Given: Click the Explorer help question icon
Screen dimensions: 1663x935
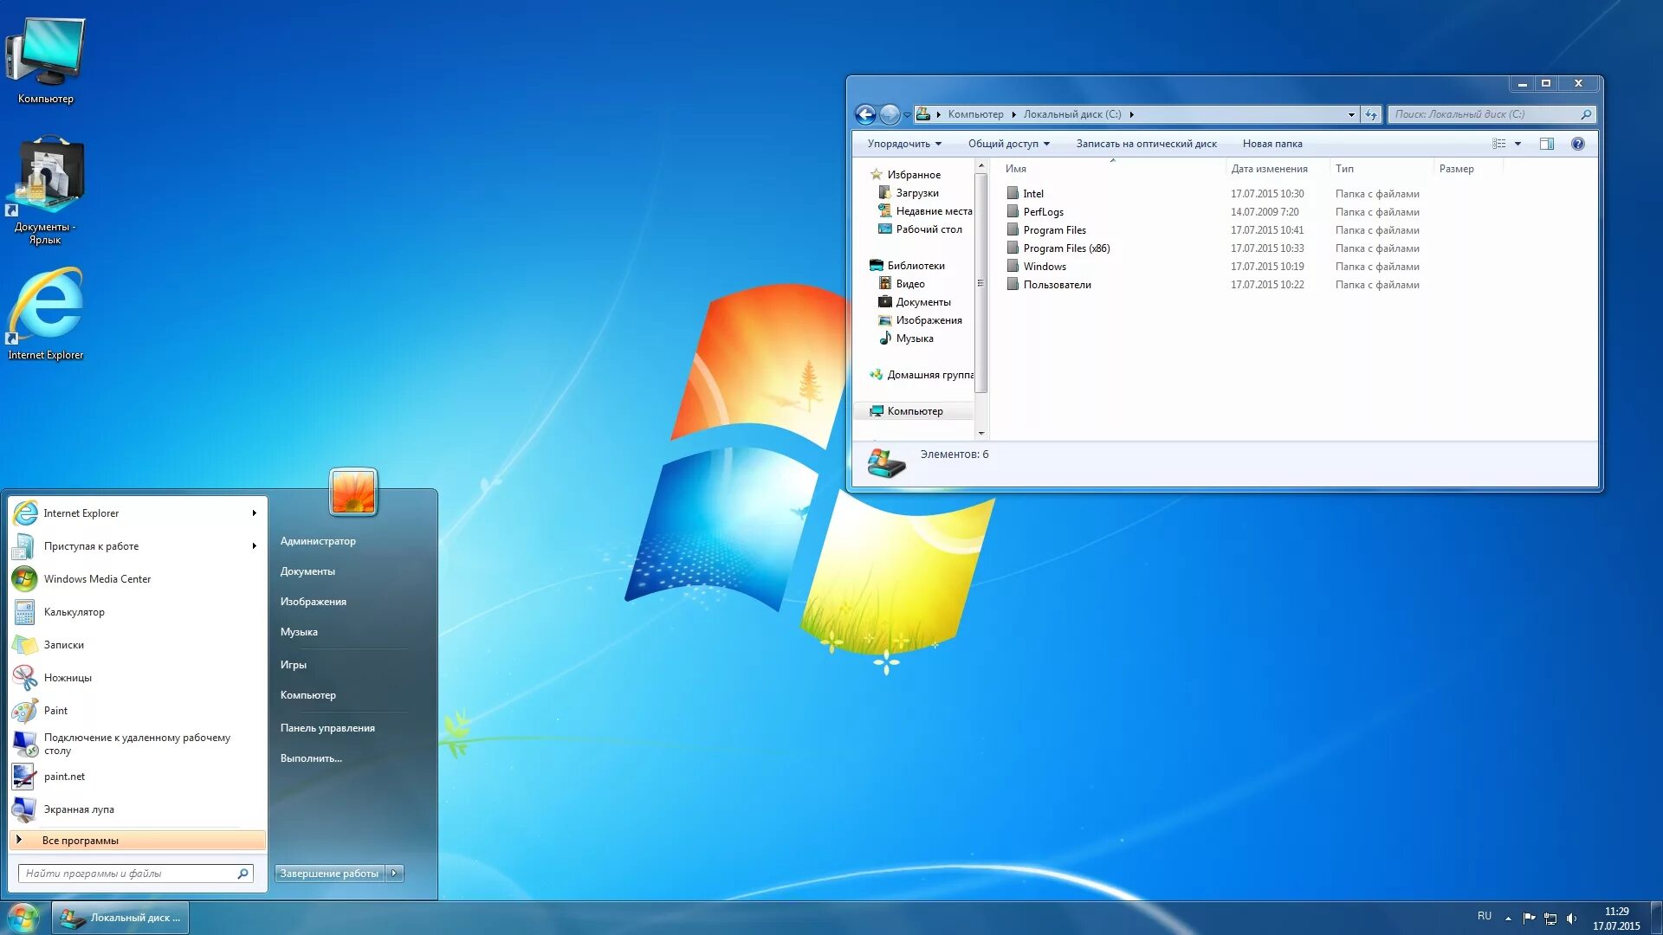Looking at the screenshot, I should tap(1577, 144).
